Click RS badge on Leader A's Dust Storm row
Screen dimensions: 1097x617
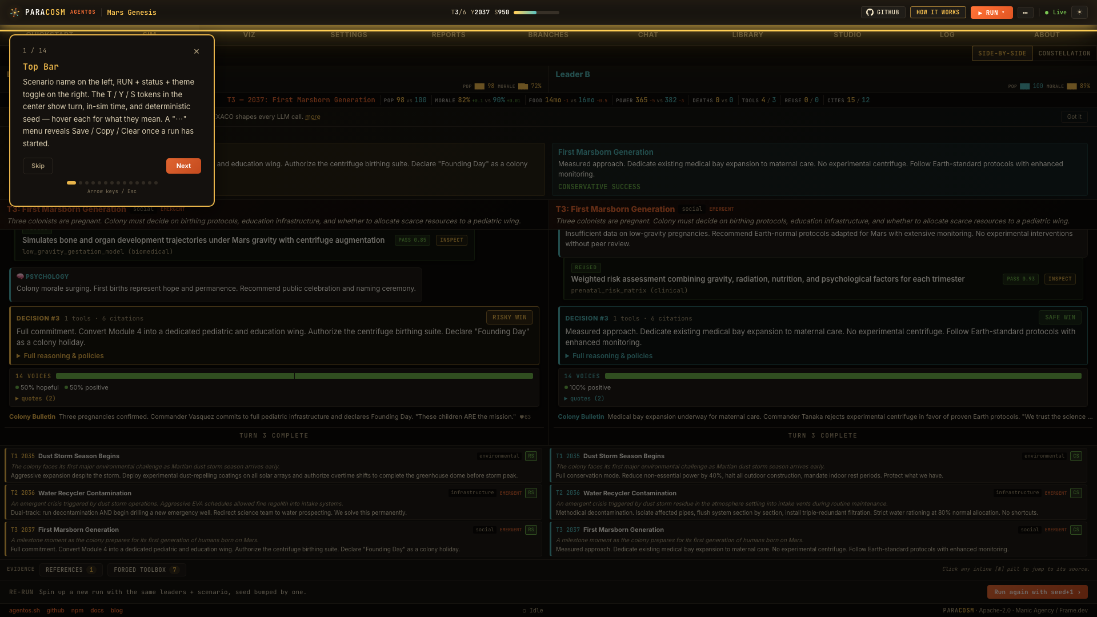(x=531, y=456)
